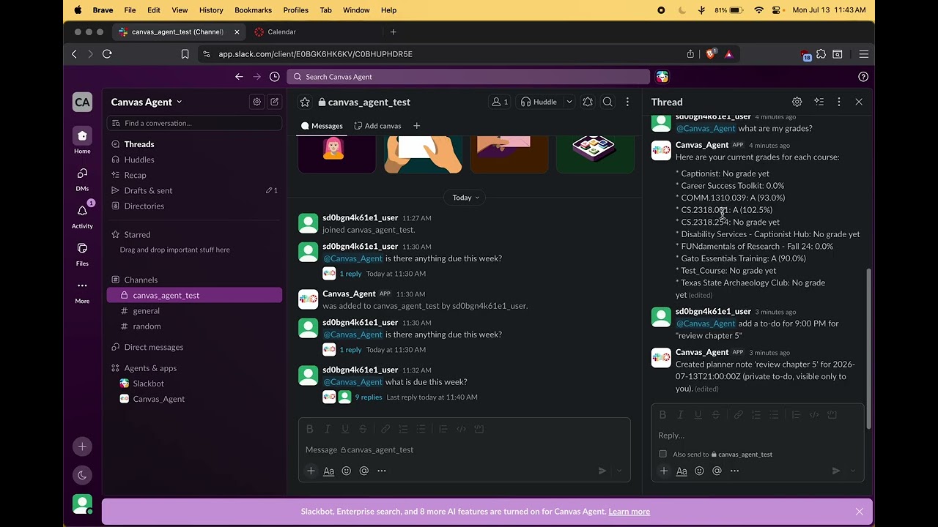Click the Search Canvas Agent field

pyautogui.click(x=468, y=77)
